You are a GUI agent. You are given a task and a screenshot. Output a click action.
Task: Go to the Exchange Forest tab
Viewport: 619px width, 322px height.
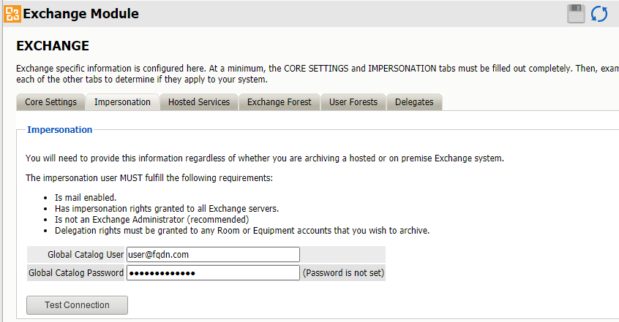click(279, 102)
